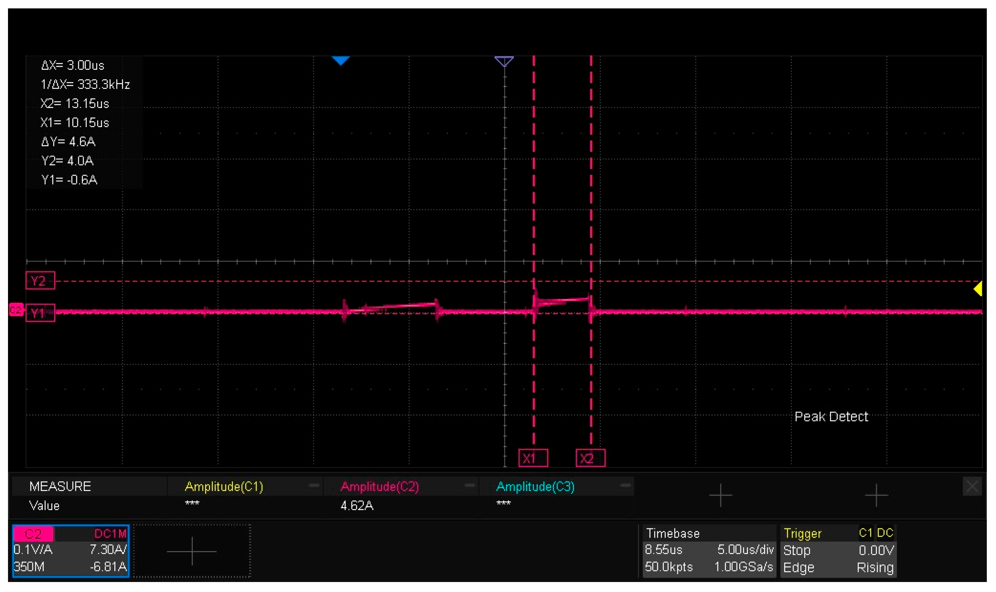This screenshot has width=996, height=592.
Task: Click the X2 cursor label box
Action: (x=590, y=458)
